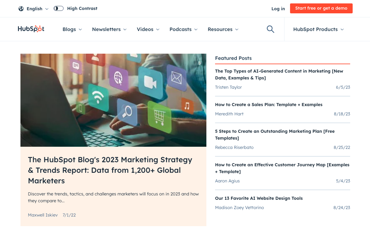
Task: Open author Aaron Agius
Action: pyautogui.click(x=227, y=181)
